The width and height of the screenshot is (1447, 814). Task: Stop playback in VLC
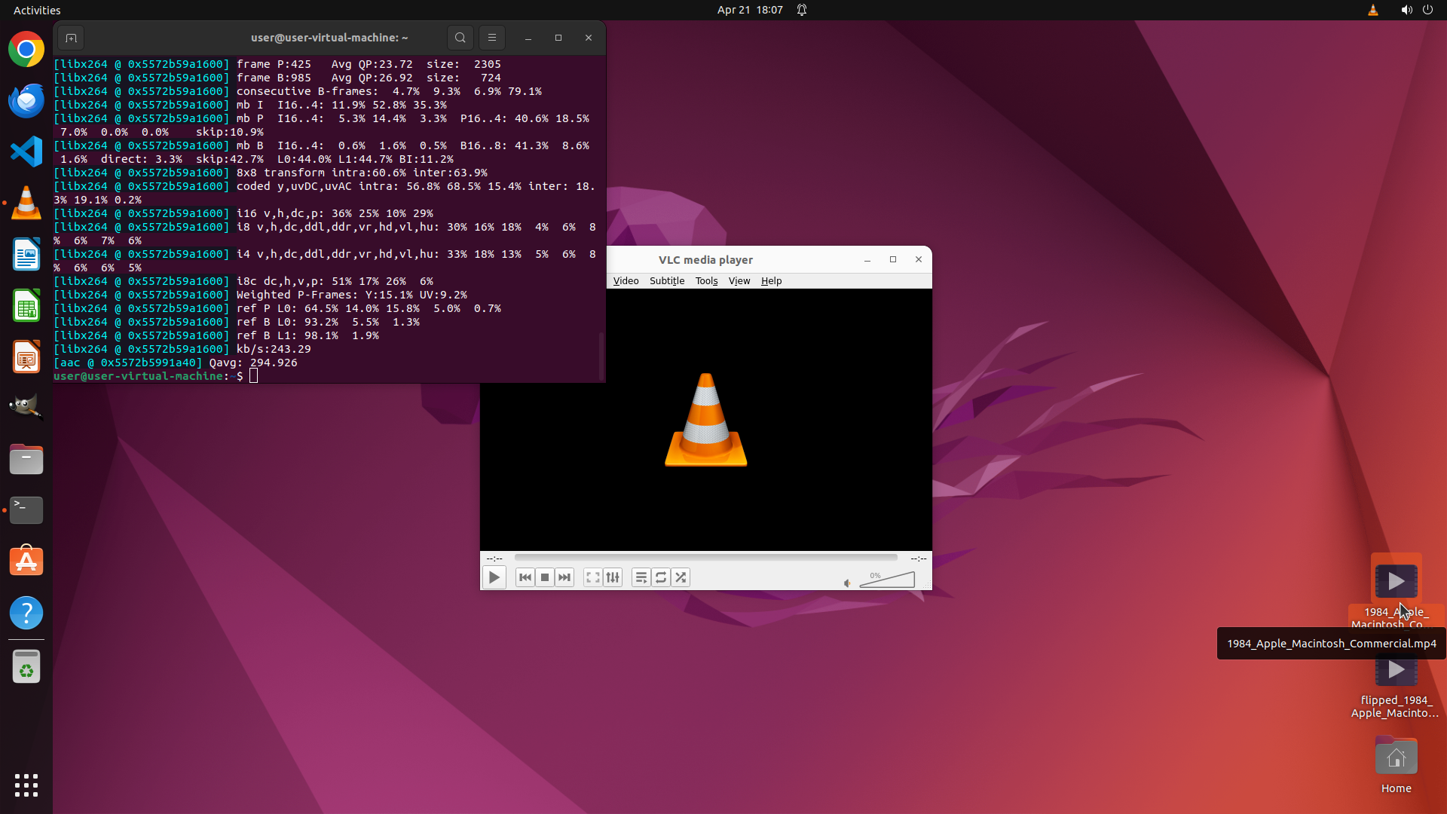tap(545, 577)
